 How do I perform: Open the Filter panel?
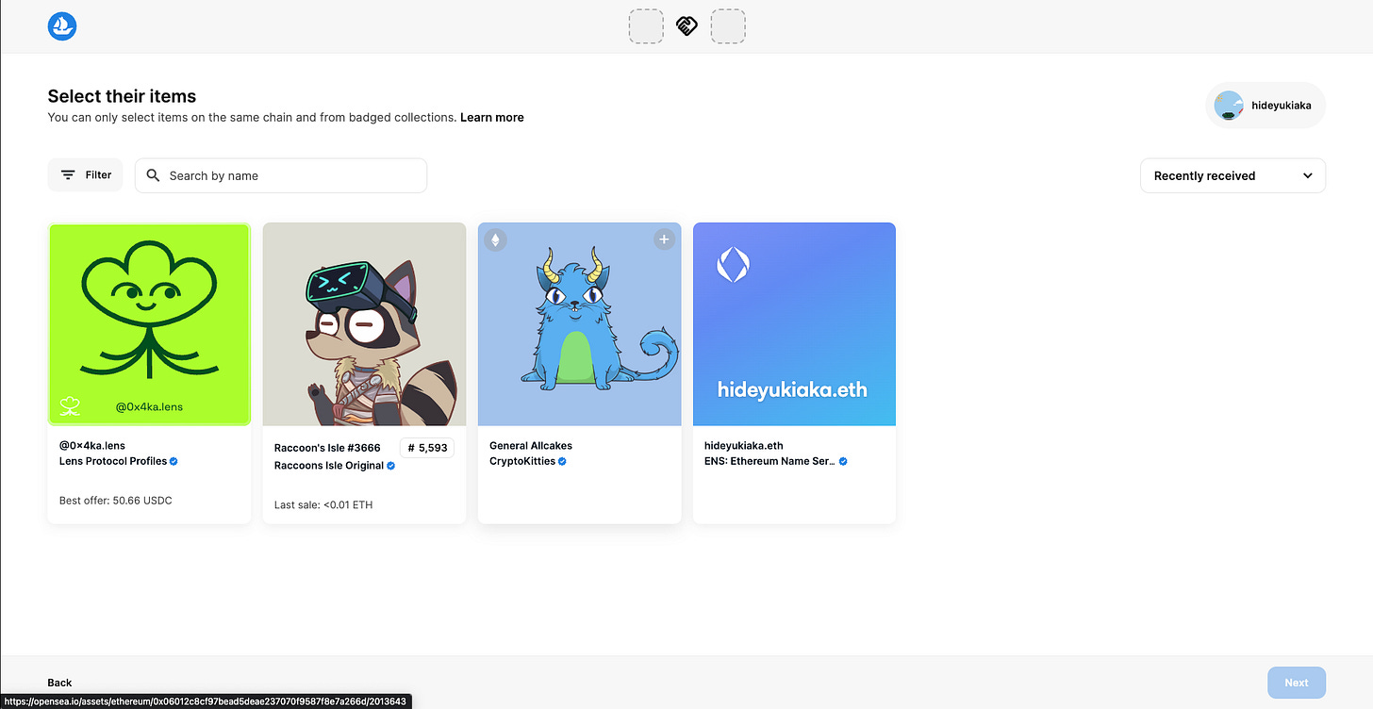(85, 175)
